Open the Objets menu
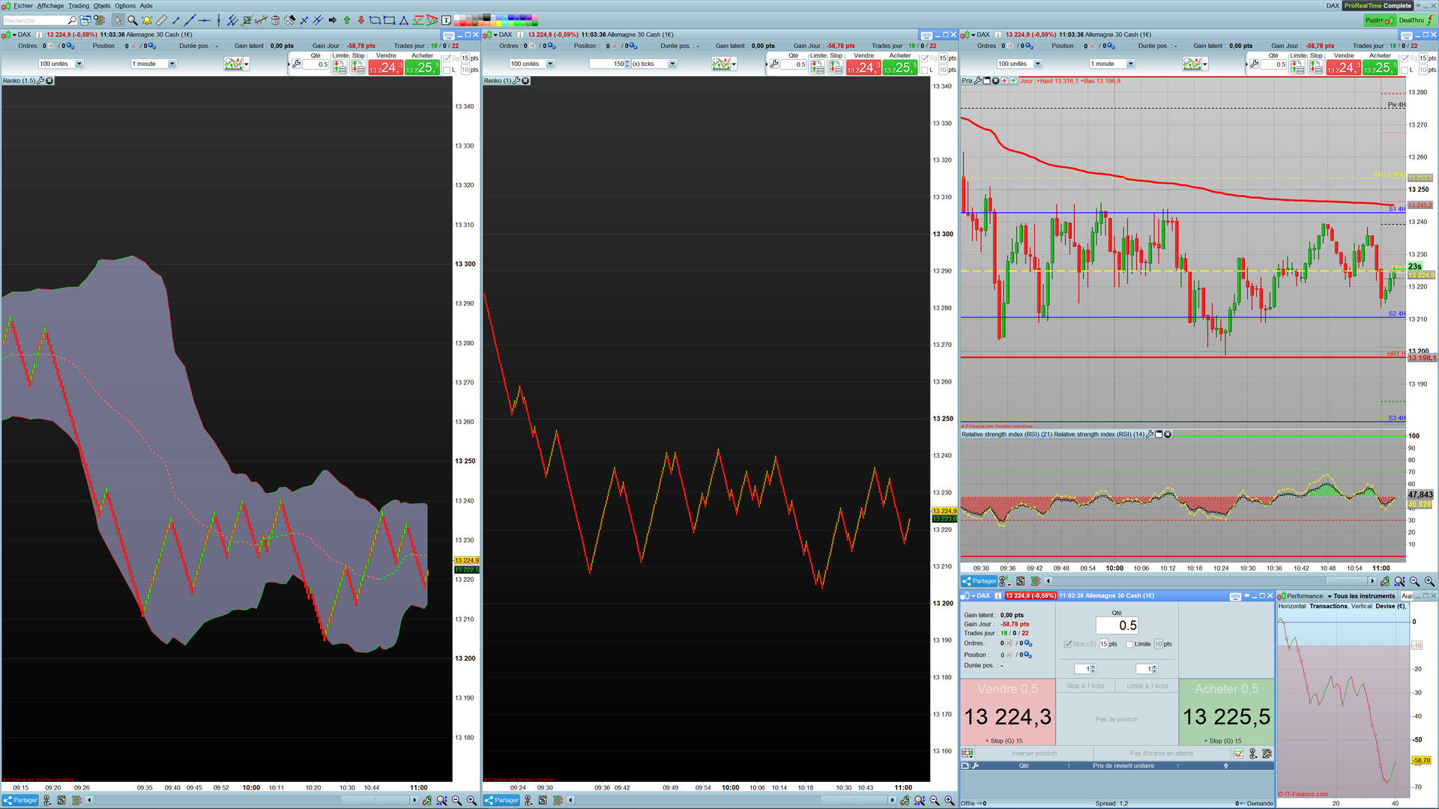This screenshot has width=1439, height=809. [x=101, y=5]
